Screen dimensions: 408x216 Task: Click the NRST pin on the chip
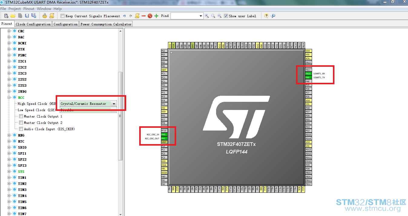point(164,142)
